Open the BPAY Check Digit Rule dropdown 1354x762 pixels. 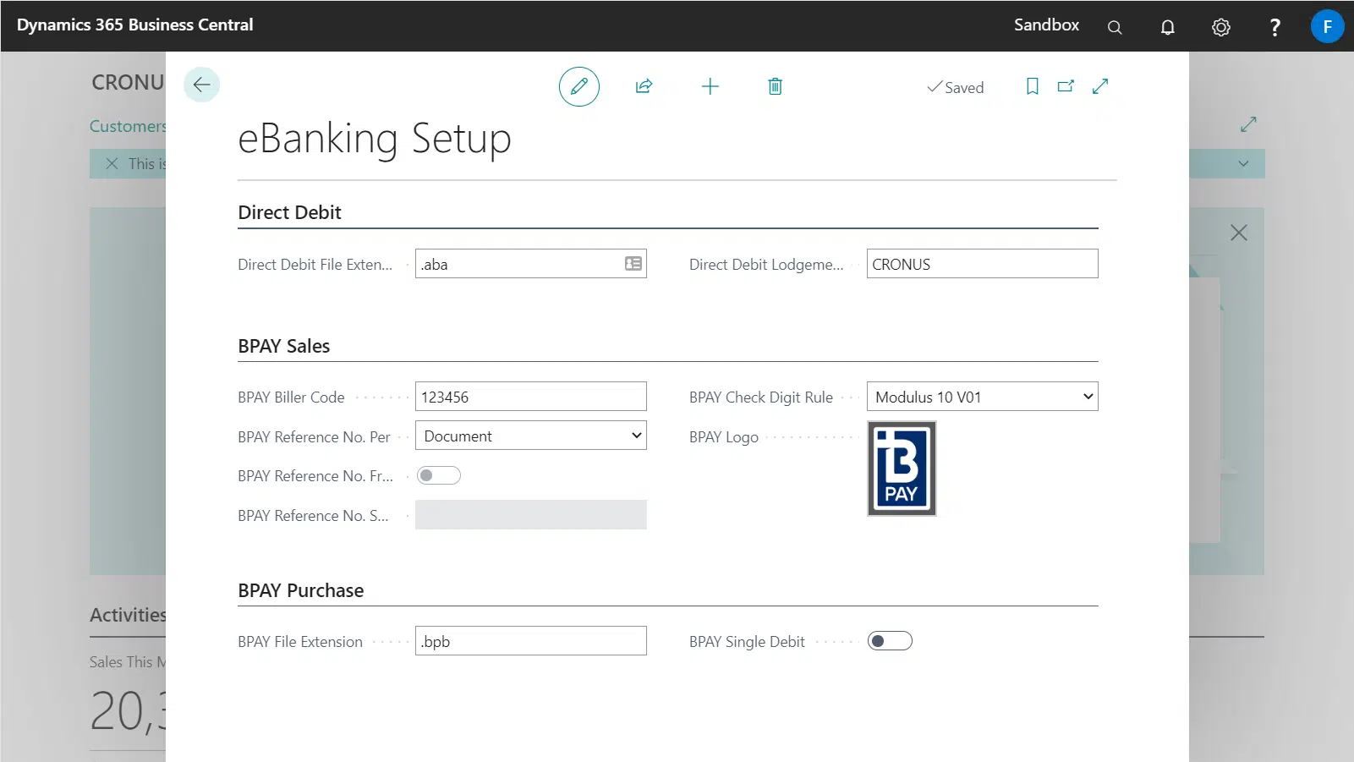(x=1086, y=396)
